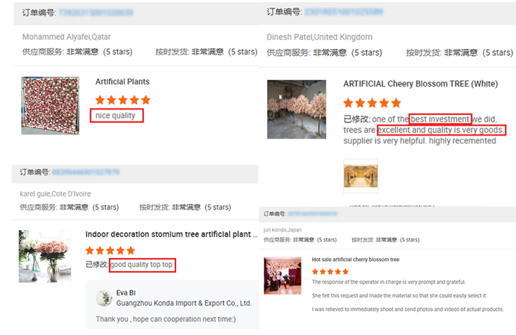The height and width of the screenshot is (335, 516).
Task: Click star rating under Cheery Blossom TREE
Action: pyautogui.click(x=373, y=103)
